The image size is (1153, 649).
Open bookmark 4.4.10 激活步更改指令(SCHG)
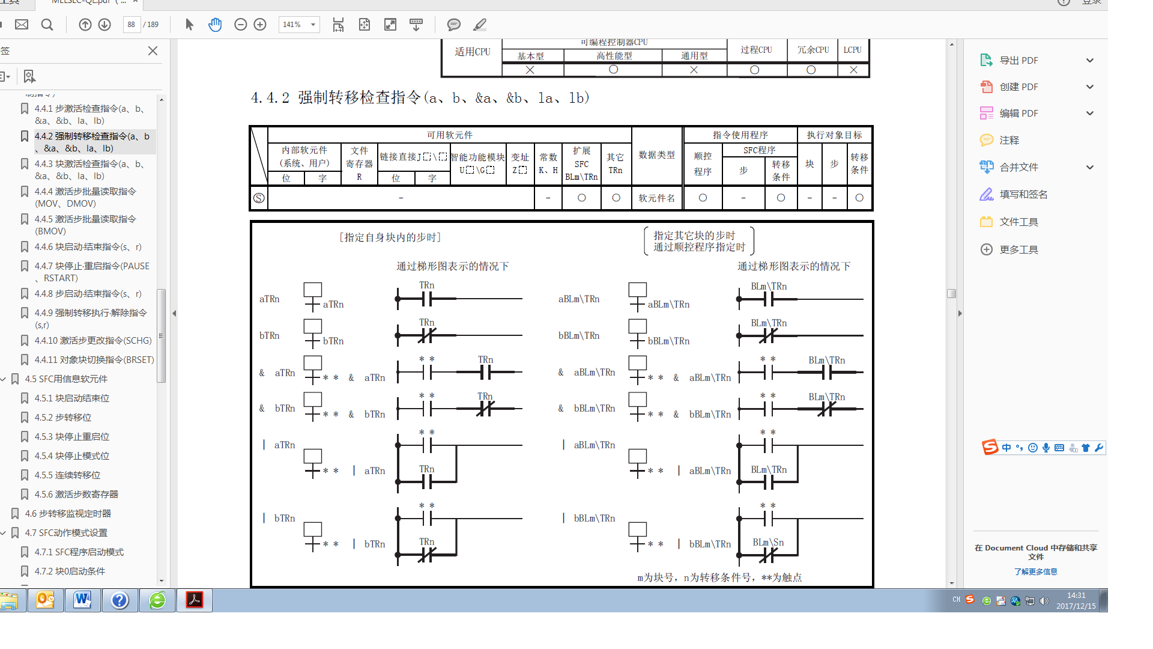click(x=92, y=341)
